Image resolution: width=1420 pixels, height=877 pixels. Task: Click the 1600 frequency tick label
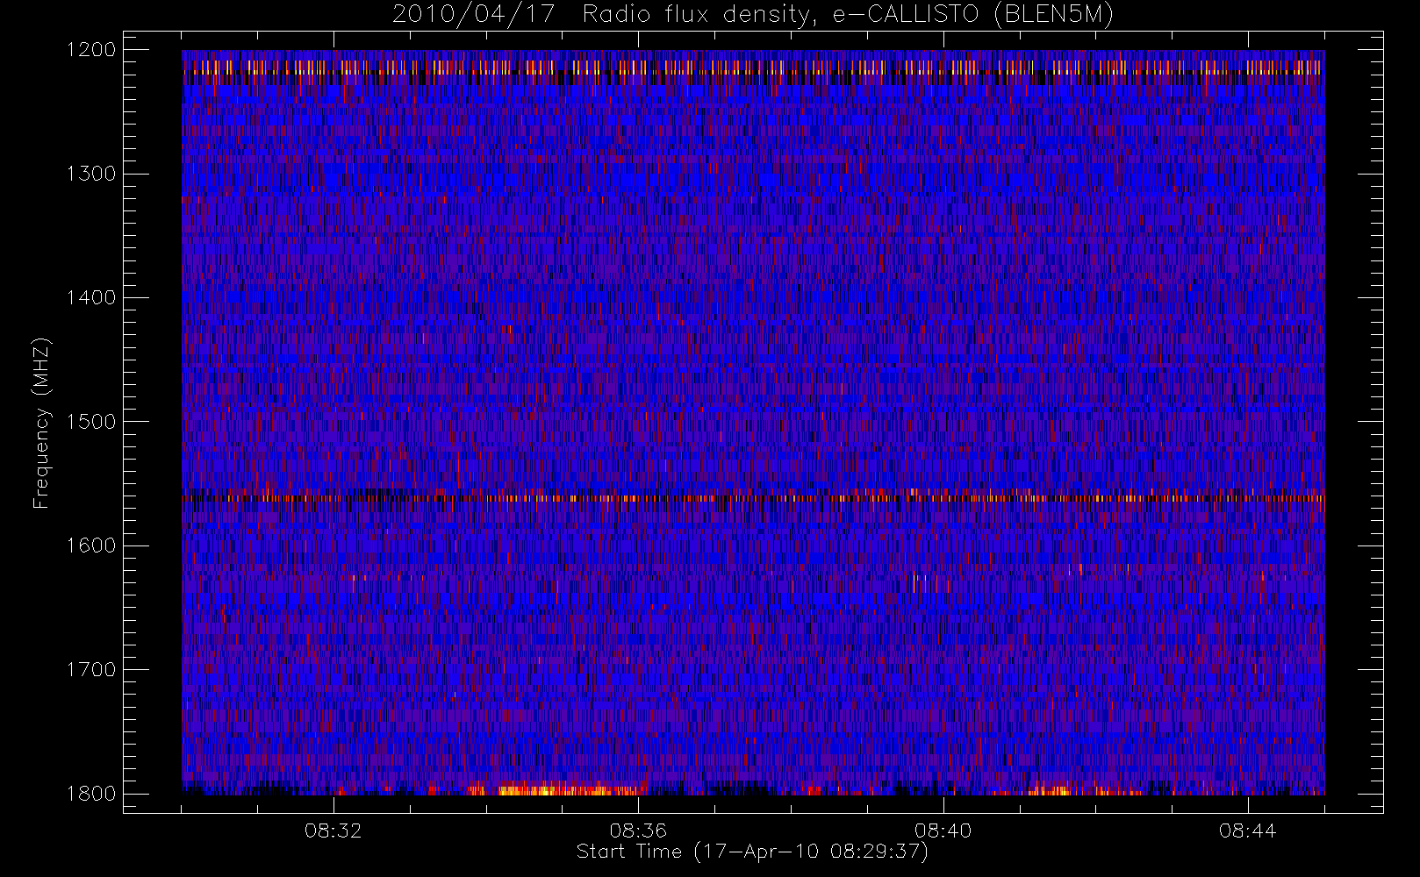(x=91, y=545)
